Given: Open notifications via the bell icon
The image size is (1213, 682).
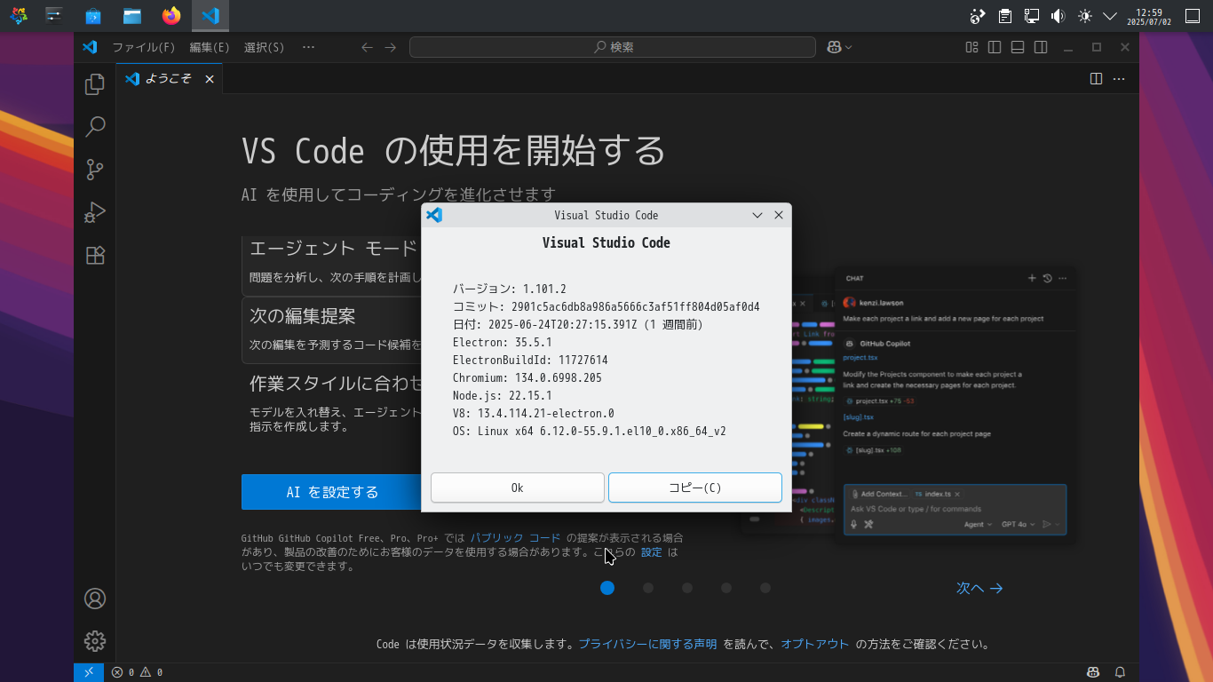Looking at the screenshot, I should click(x=1121, y=672).
